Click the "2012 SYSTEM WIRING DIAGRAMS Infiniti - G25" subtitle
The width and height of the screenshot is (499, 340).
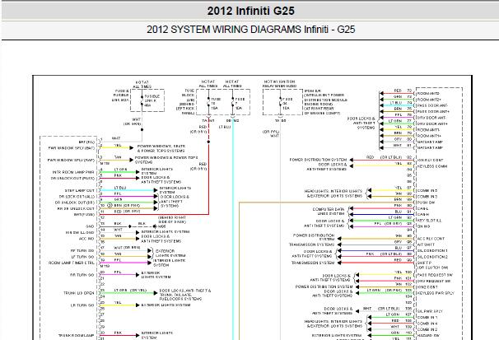point(251,30)
